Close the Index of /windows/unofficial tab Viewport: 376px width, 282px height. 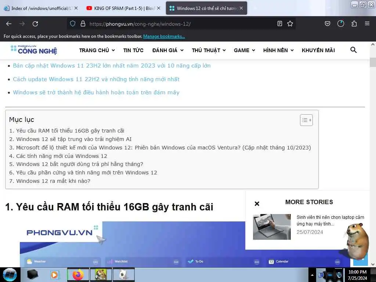(x=76, y=8)
